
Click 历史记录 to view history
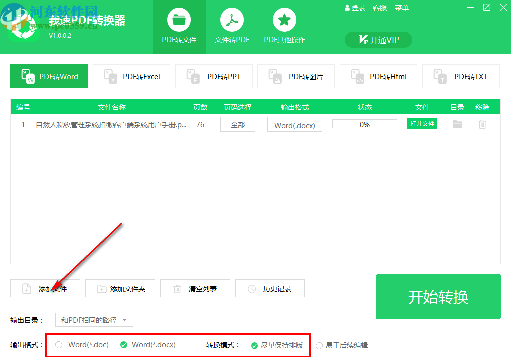tap(269, 288)
